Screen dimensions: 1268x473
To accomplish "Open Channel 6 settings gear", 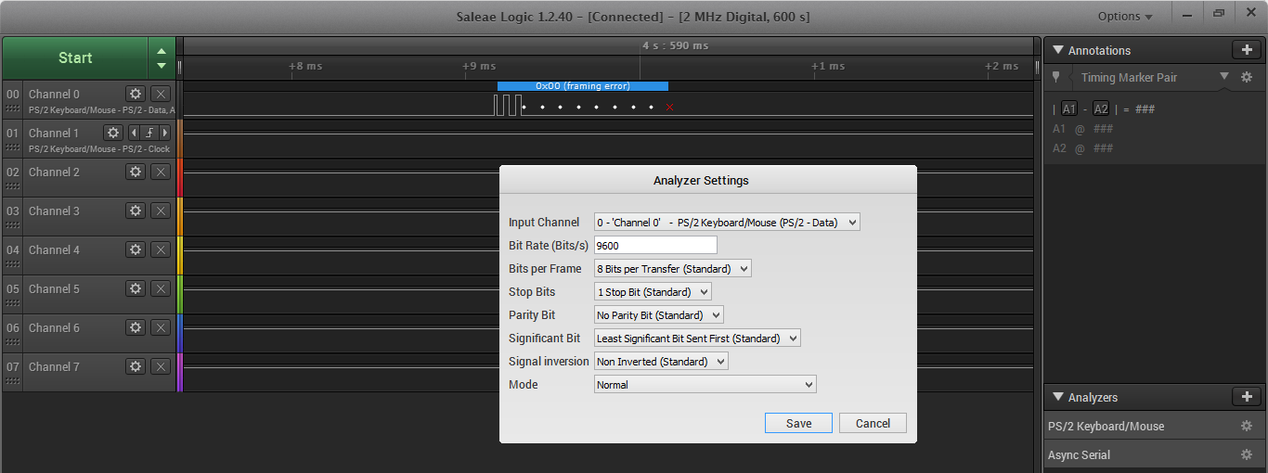I will click(136, 327).
